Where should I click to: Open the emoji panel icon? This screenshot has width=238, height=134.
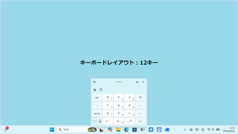coord(95,90)
